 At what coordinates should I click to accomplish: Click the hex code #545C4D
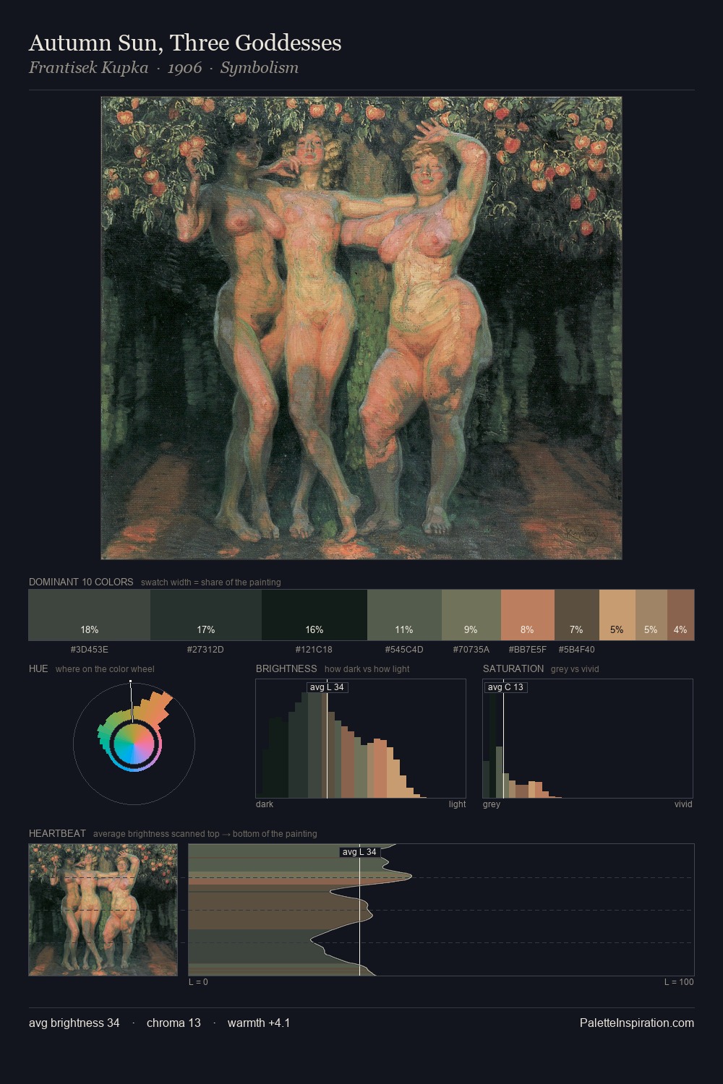click(x=404, y=650)
